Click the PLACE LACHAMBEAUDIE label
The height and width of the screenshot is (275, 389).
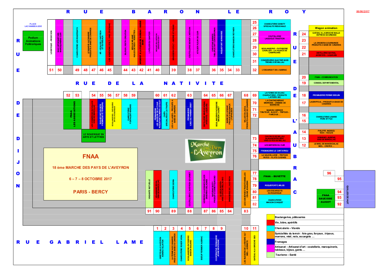pos(33,25)
